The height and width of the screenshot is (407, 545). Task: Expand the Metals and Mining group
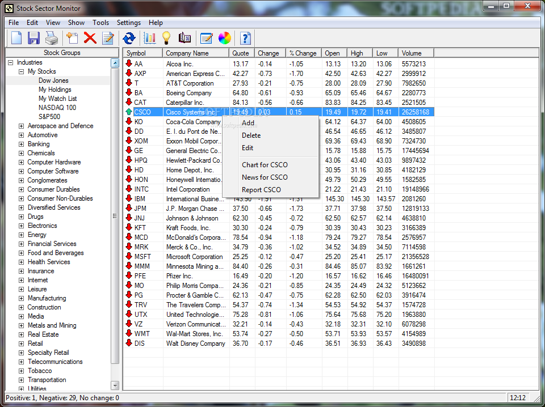21,325
